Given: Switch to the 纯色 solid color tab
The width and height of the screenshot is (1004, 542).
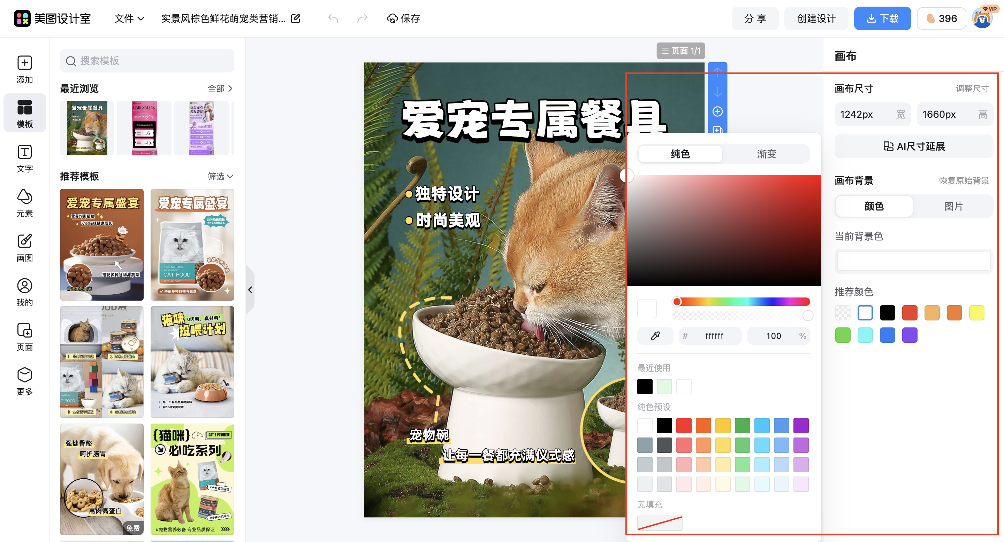Looking at the screenshot, I should pos(680,154).
